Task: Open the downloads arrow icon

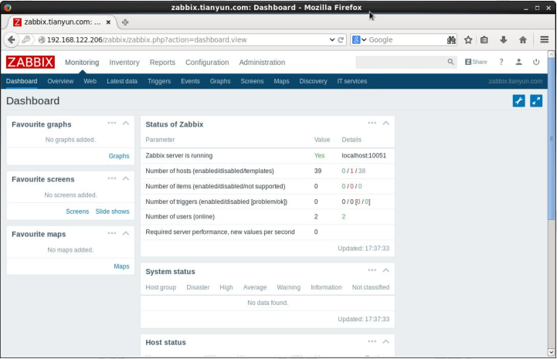Action: coord(504,40)
